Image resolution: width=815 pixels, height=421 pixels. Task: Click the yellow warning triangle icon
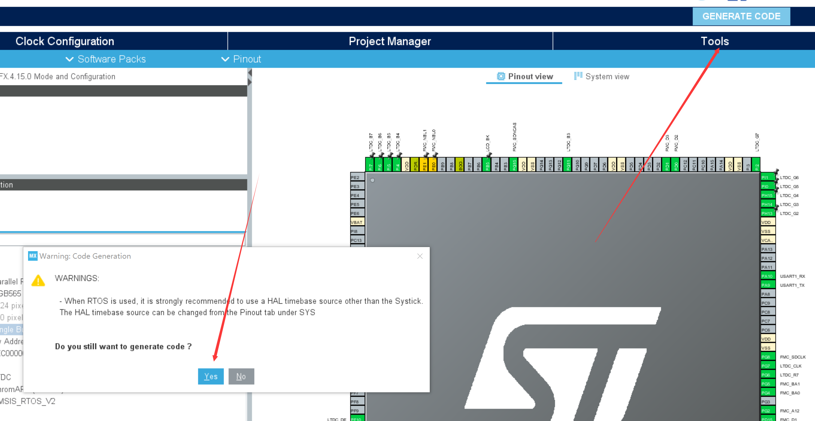(x=38, y=281)
